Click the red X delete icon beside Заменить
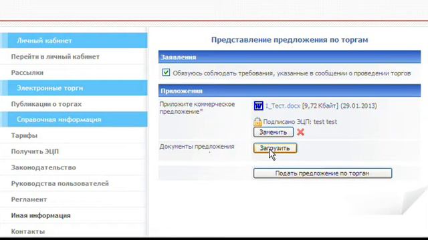Image resolution: width=428 pixels, height=240 pixels. point(300,132)
